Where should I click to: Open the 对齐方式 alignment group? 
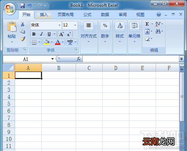coord(89,36)
